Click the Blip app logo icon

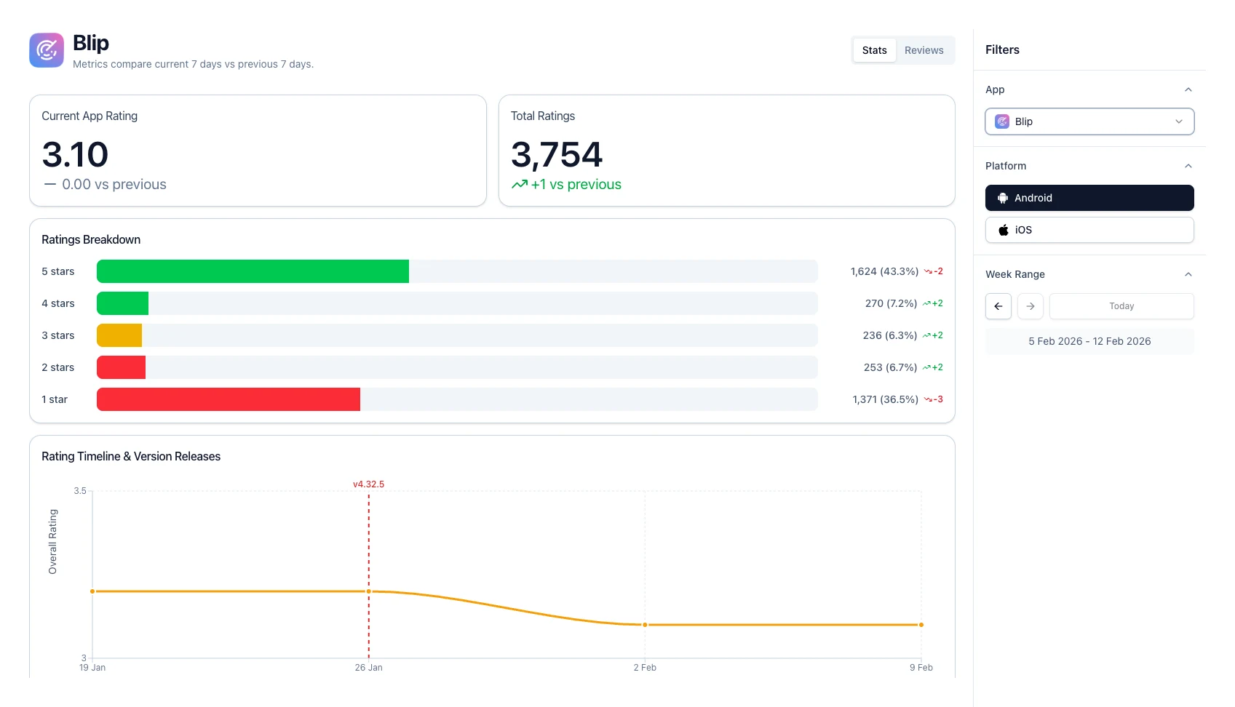tap(47, 50)
